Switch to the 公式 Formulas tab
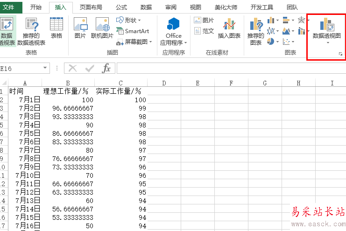346x231 pixels. (x=121, y=7)
